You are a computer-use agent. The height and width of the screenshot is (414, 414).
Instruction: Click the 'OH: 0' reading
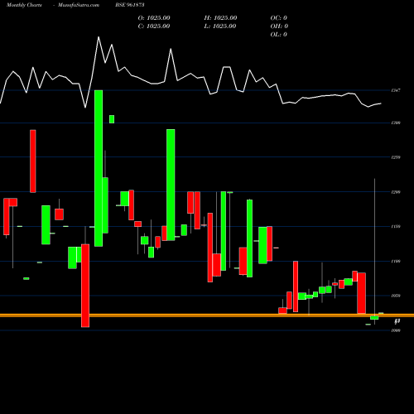coord(279,26)
